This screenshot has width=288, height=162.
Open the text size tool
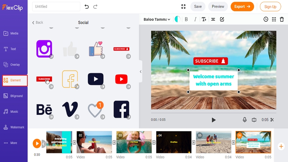pos(204,19)
